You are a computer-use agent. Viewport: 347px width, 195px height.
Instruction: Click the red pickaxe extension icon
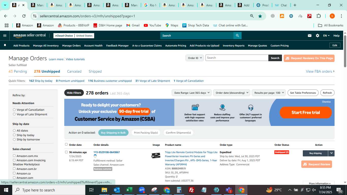309,16
